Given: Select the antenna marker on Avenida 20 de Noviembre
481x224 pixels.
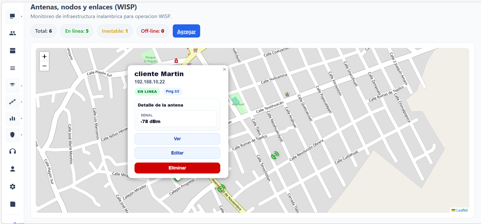Looking at the screenshot, I should pyautogui.click(x=221, y=188).
